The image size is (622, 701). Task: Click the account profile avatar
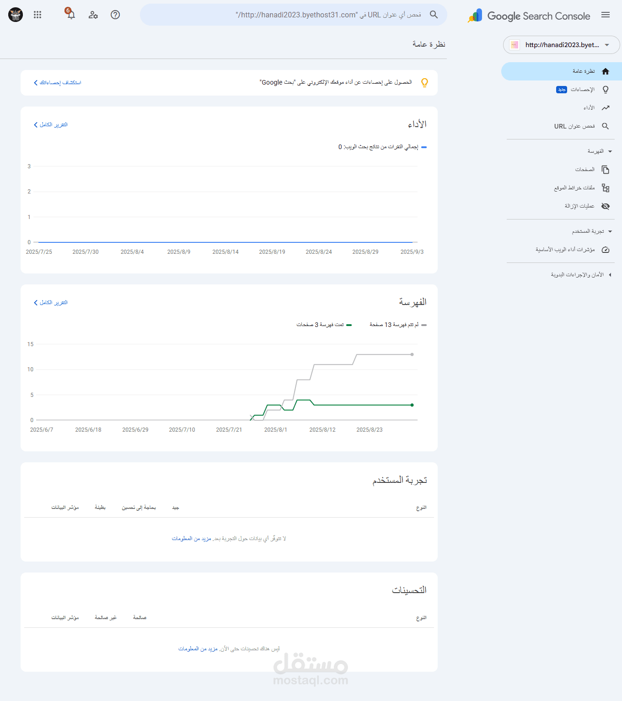point(16,15)
